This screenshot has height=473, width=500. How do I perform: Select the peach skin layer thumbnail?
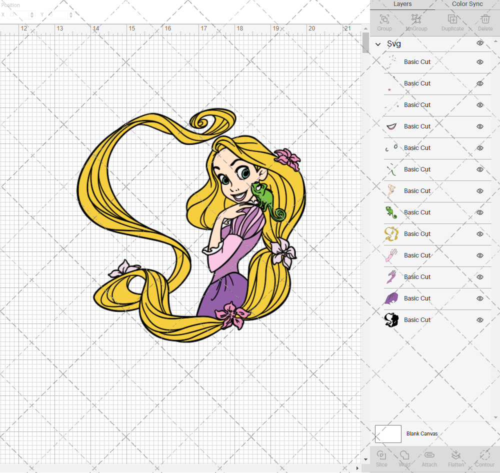pyautogui.click(x=391, y=191)
